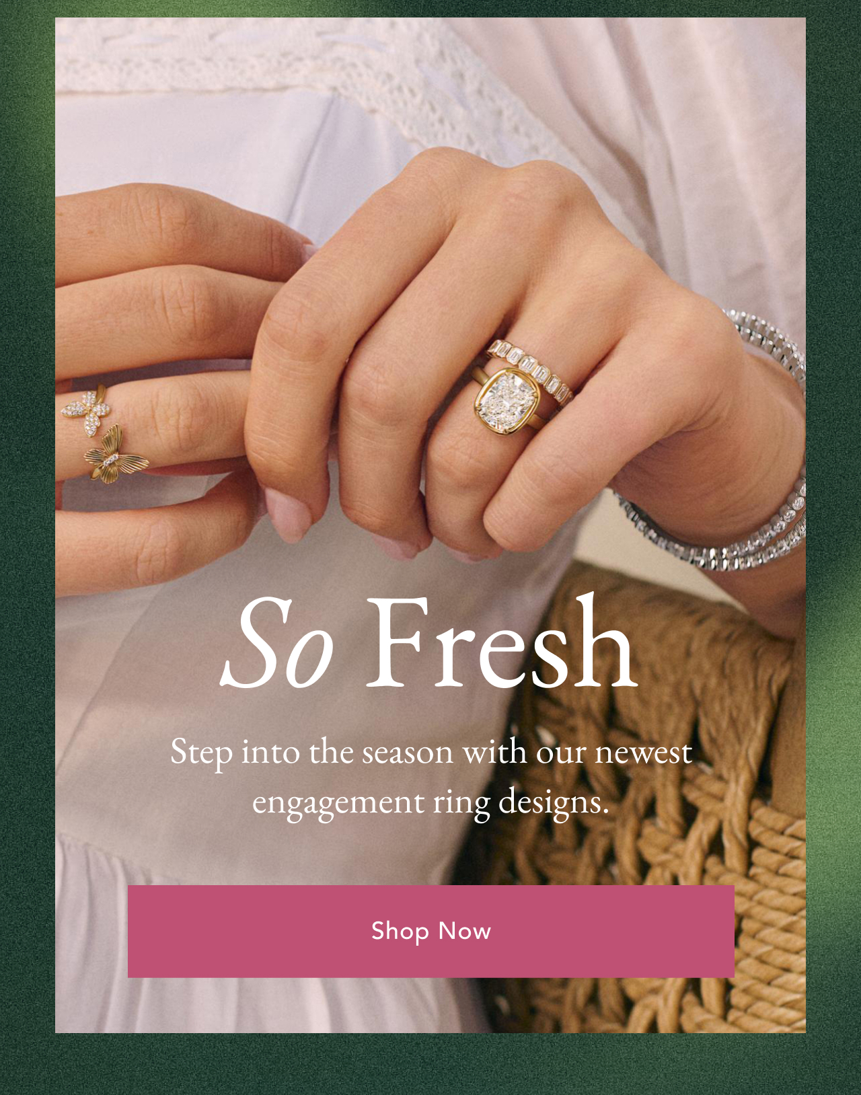Click the dark green border background
The height and width of the screenshot is (1095, 861).
(x=27, y=538)
